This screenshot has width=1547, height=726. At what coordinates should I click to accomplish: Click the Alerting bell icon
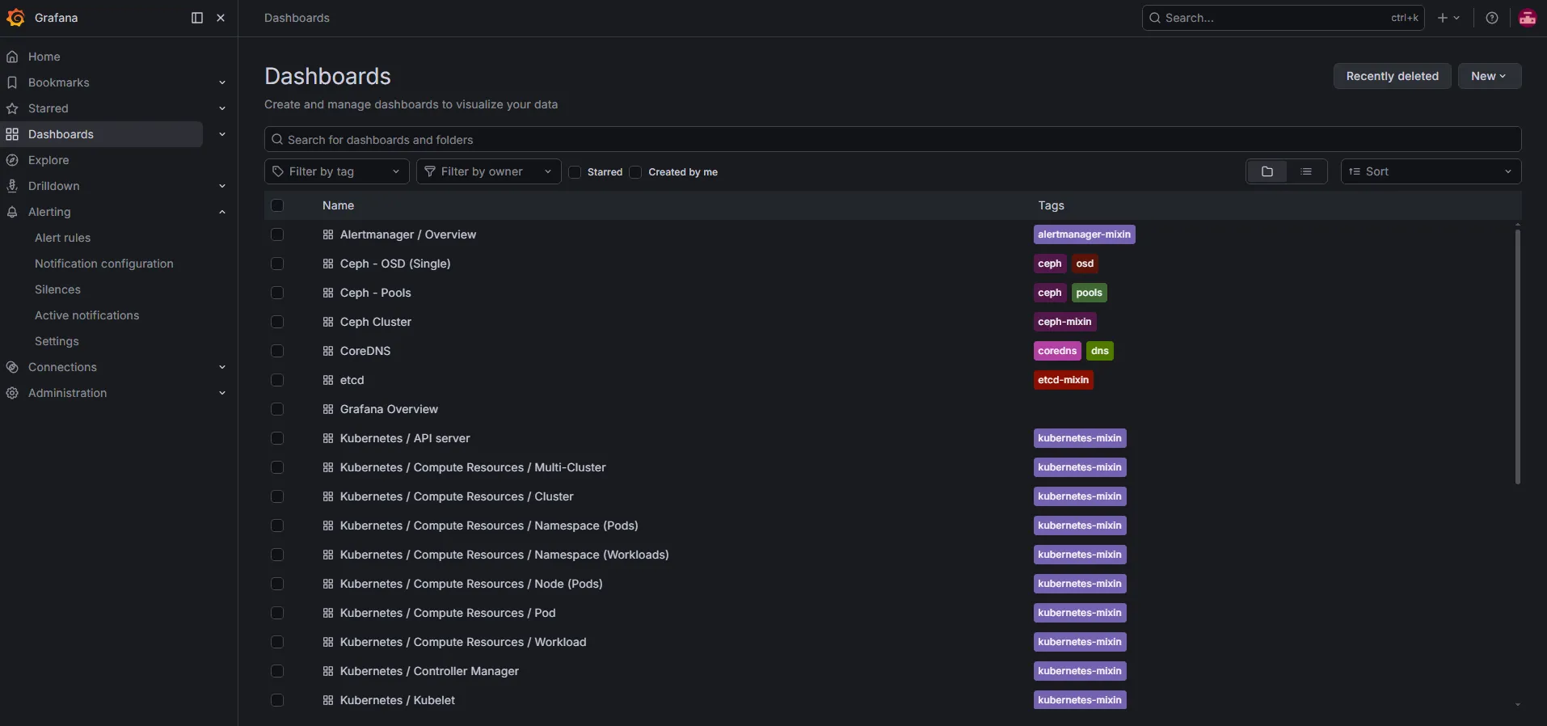tap(12, 212)
